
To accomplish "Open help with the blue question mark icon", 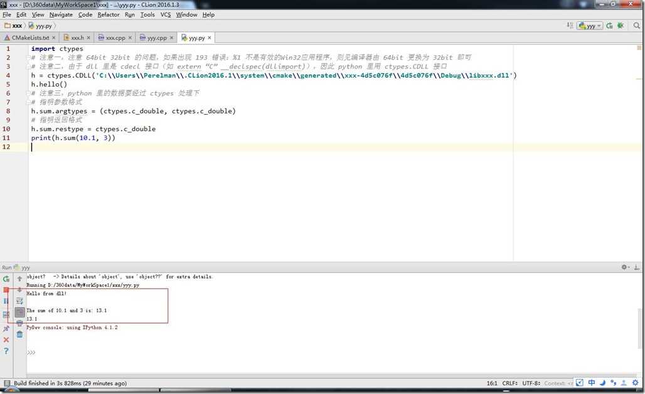I will 6,351.
